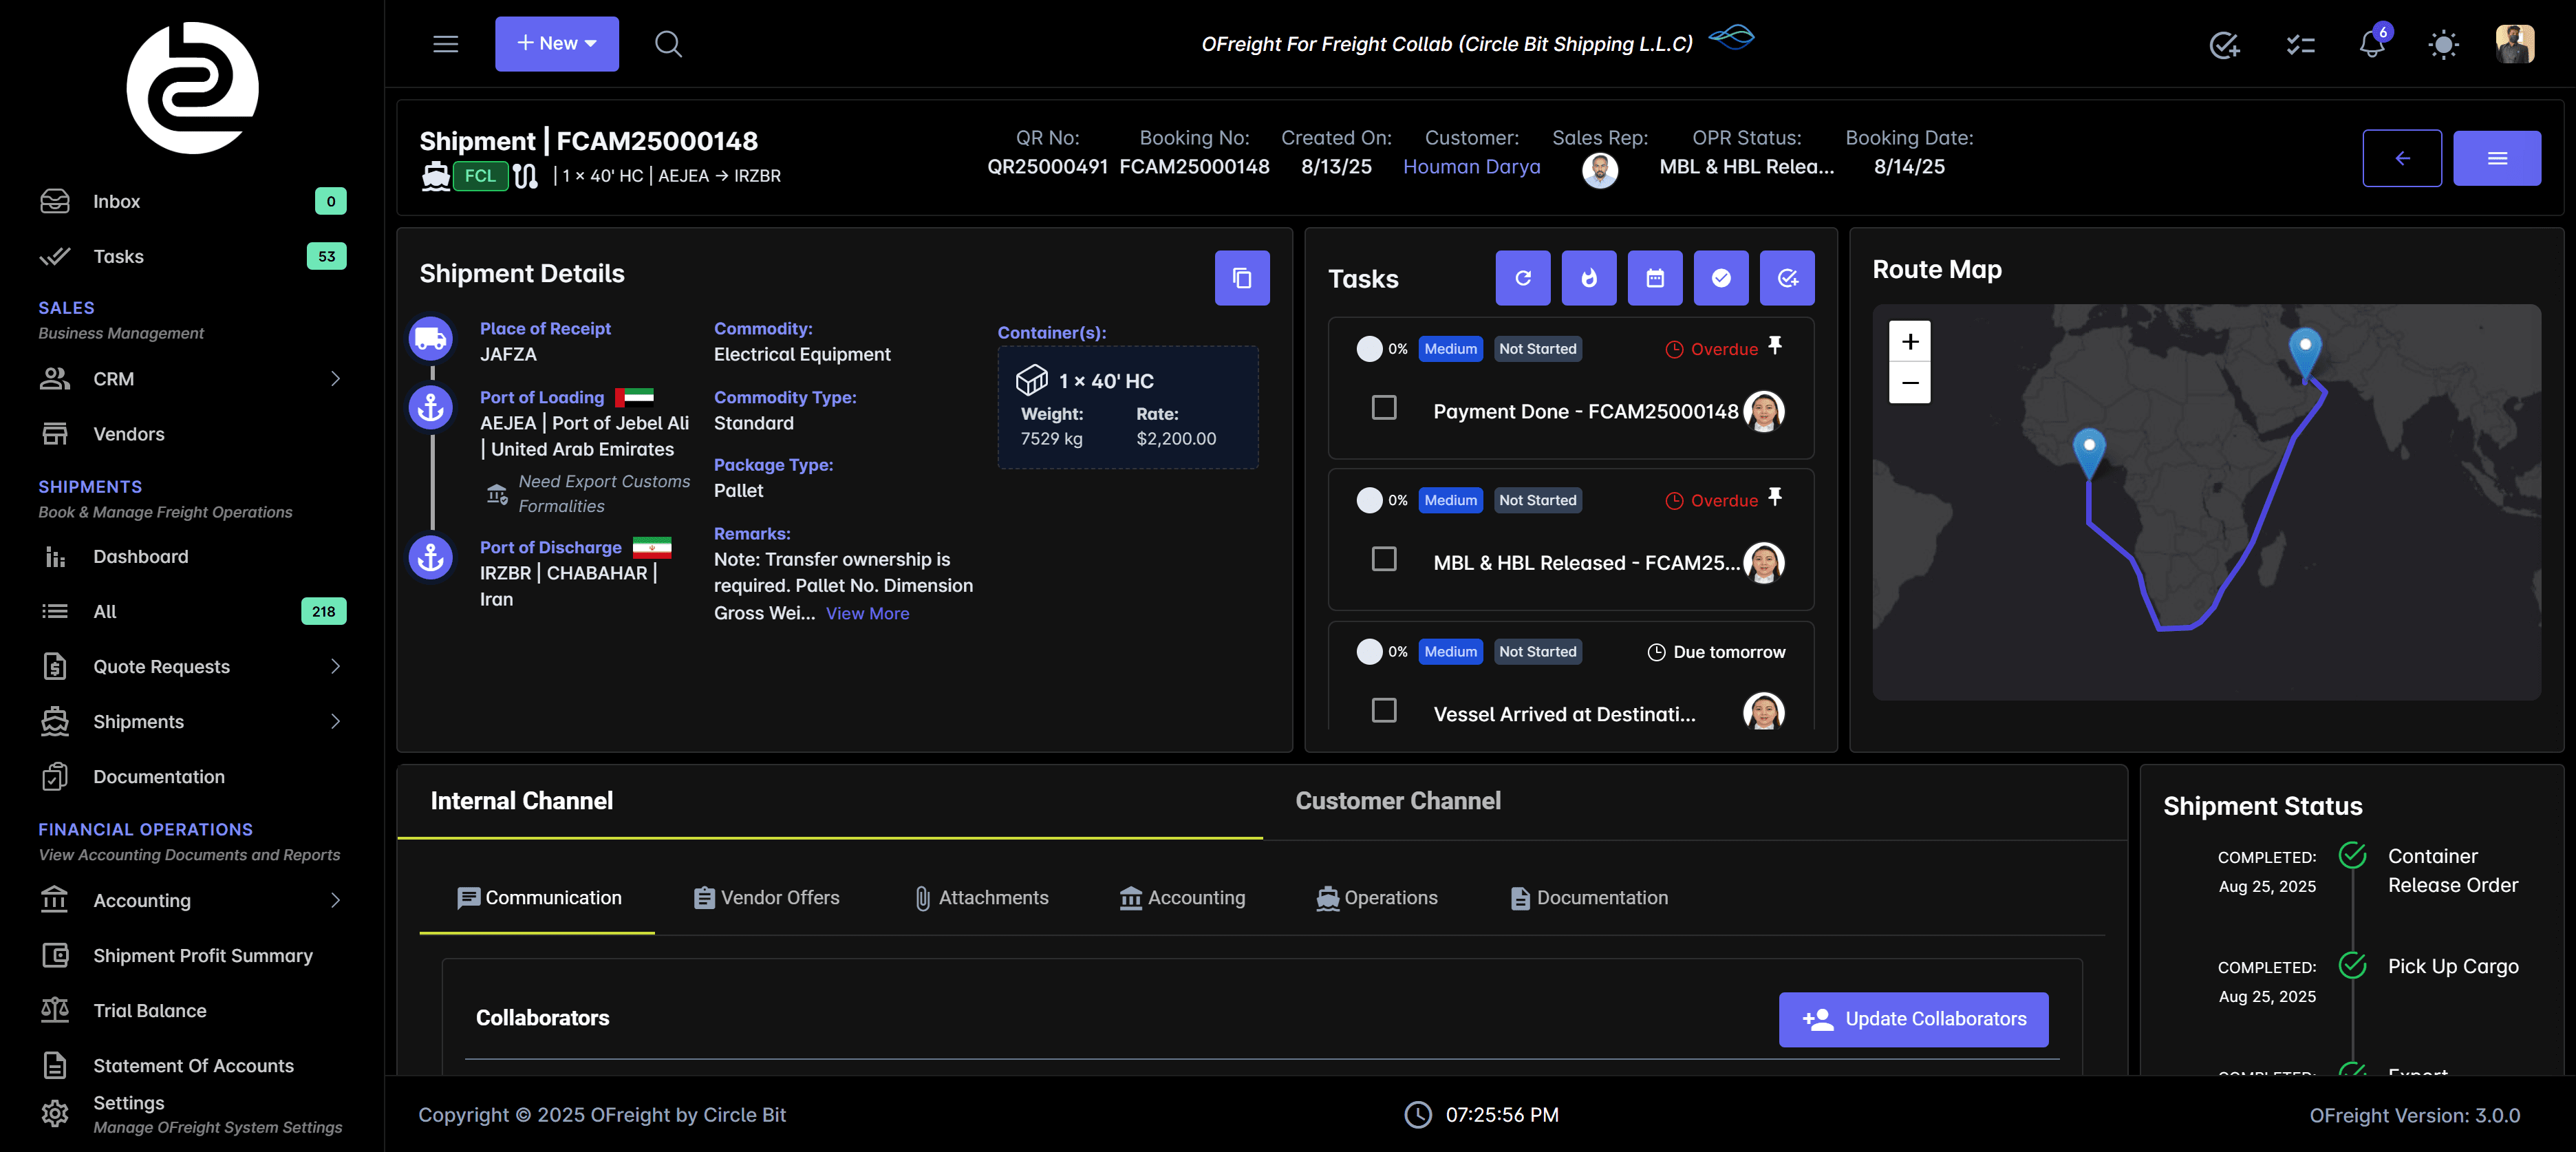Switch to the Customer Channel tab
Viewport: 2576px width, 1152px height.
click(x=1398, y=800)
